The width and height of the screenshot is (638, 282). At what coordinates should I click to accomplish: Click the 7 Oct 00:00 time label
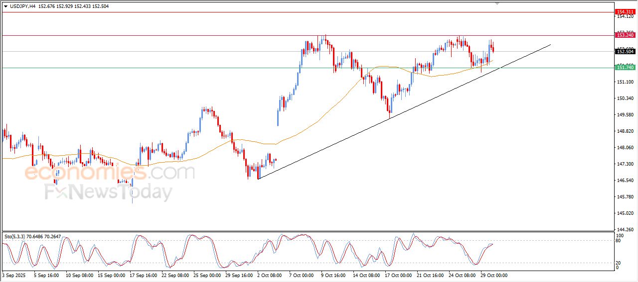[301, 275]
